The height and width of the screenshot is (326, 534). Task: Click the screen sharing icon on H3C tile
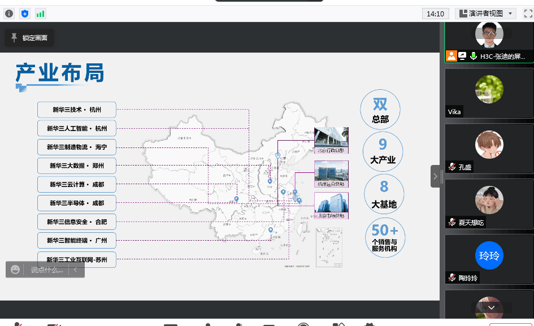pos(462,56)
